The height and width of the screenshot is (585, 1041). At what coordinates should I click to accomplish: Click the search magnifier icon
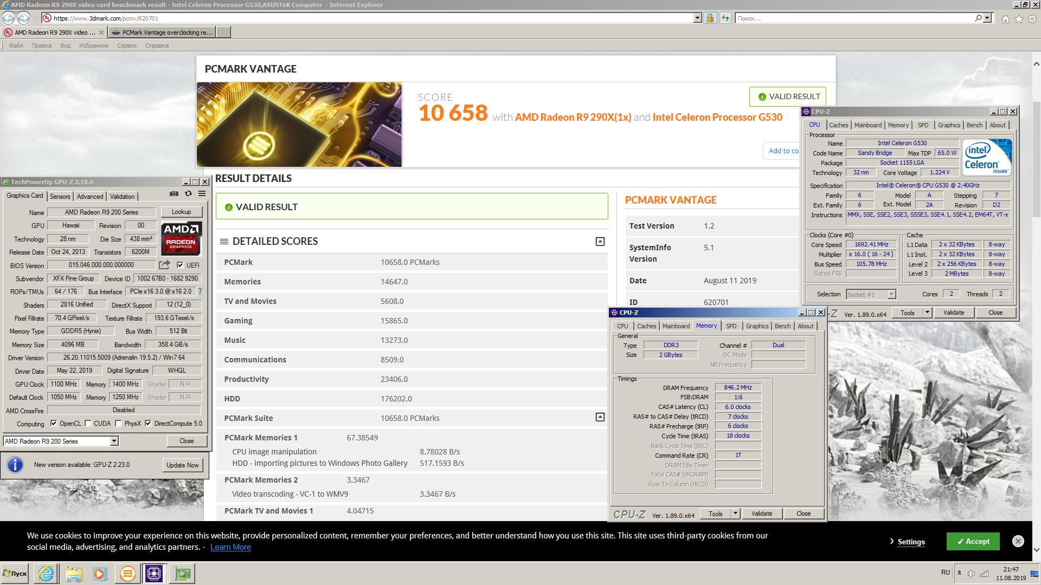(x=978, y=18)
